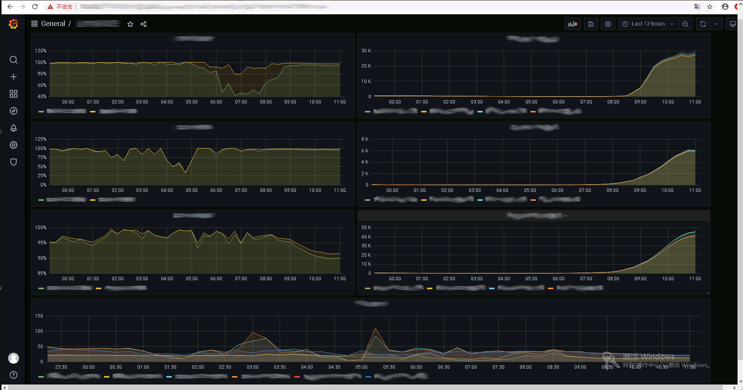Open the browser translate icon

pyautogui.click(x=697, y=7)
